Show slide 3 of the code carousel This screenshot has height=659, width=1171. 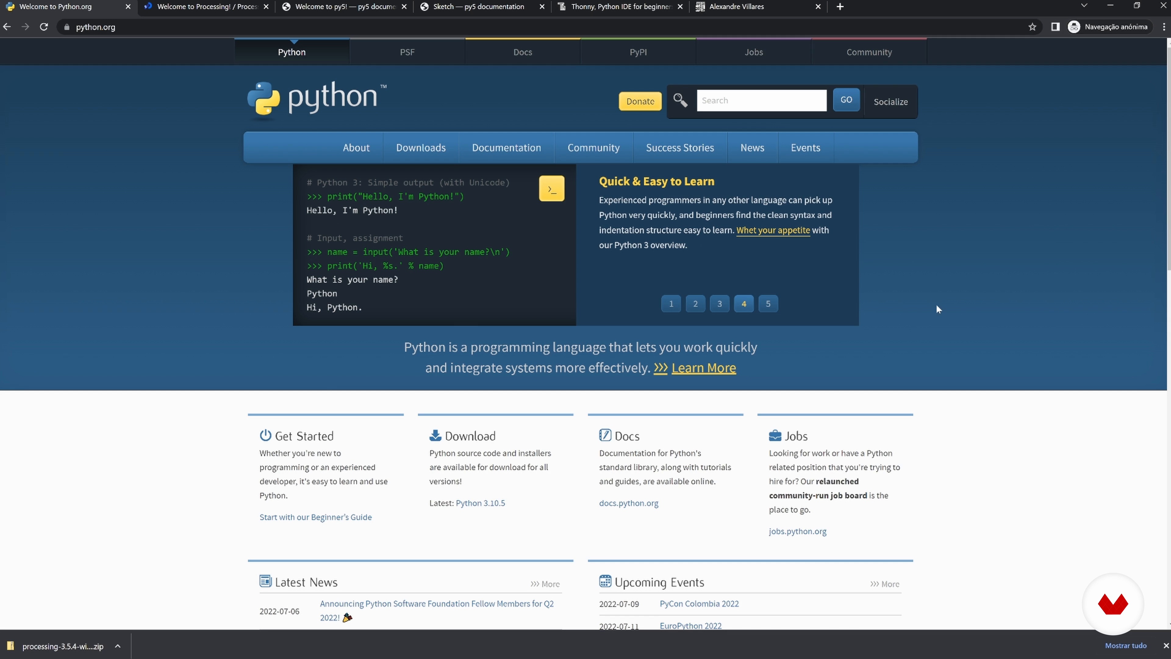click(719, 303)
